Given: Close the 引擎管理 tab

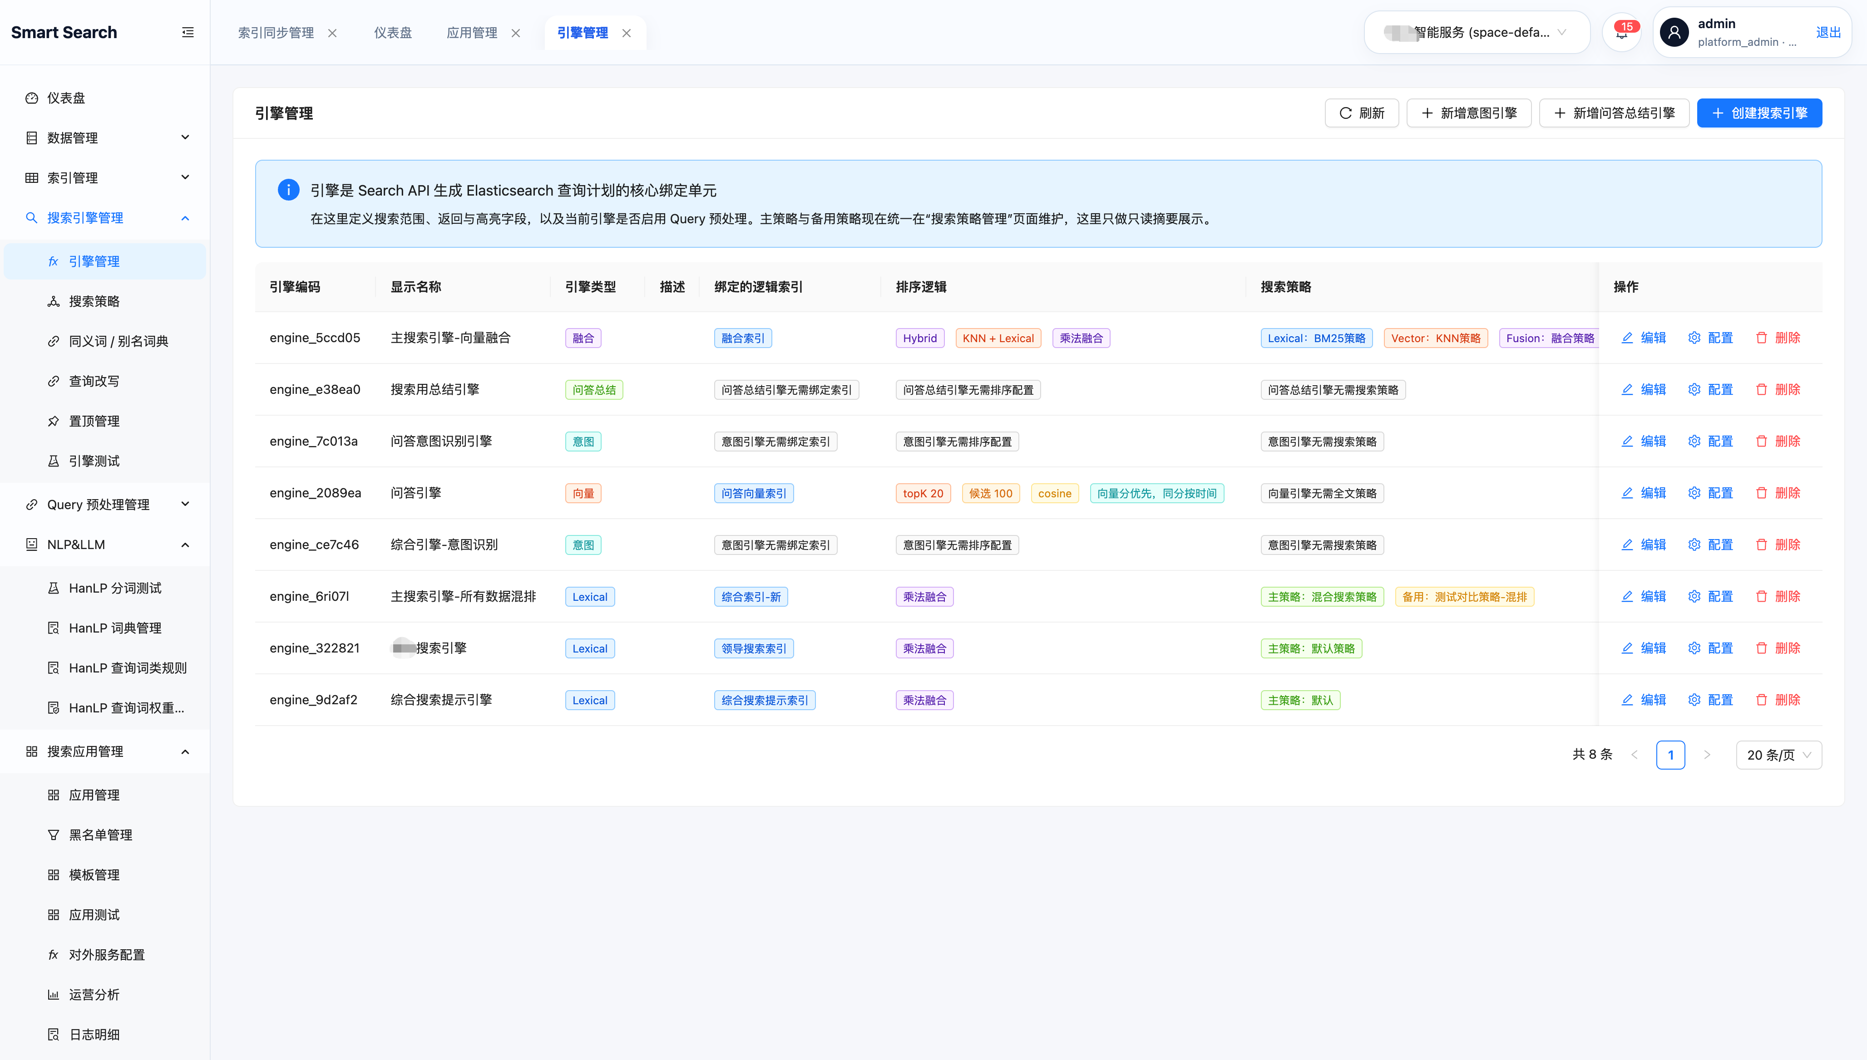Looking at the screenshot, I should point(627,33).
